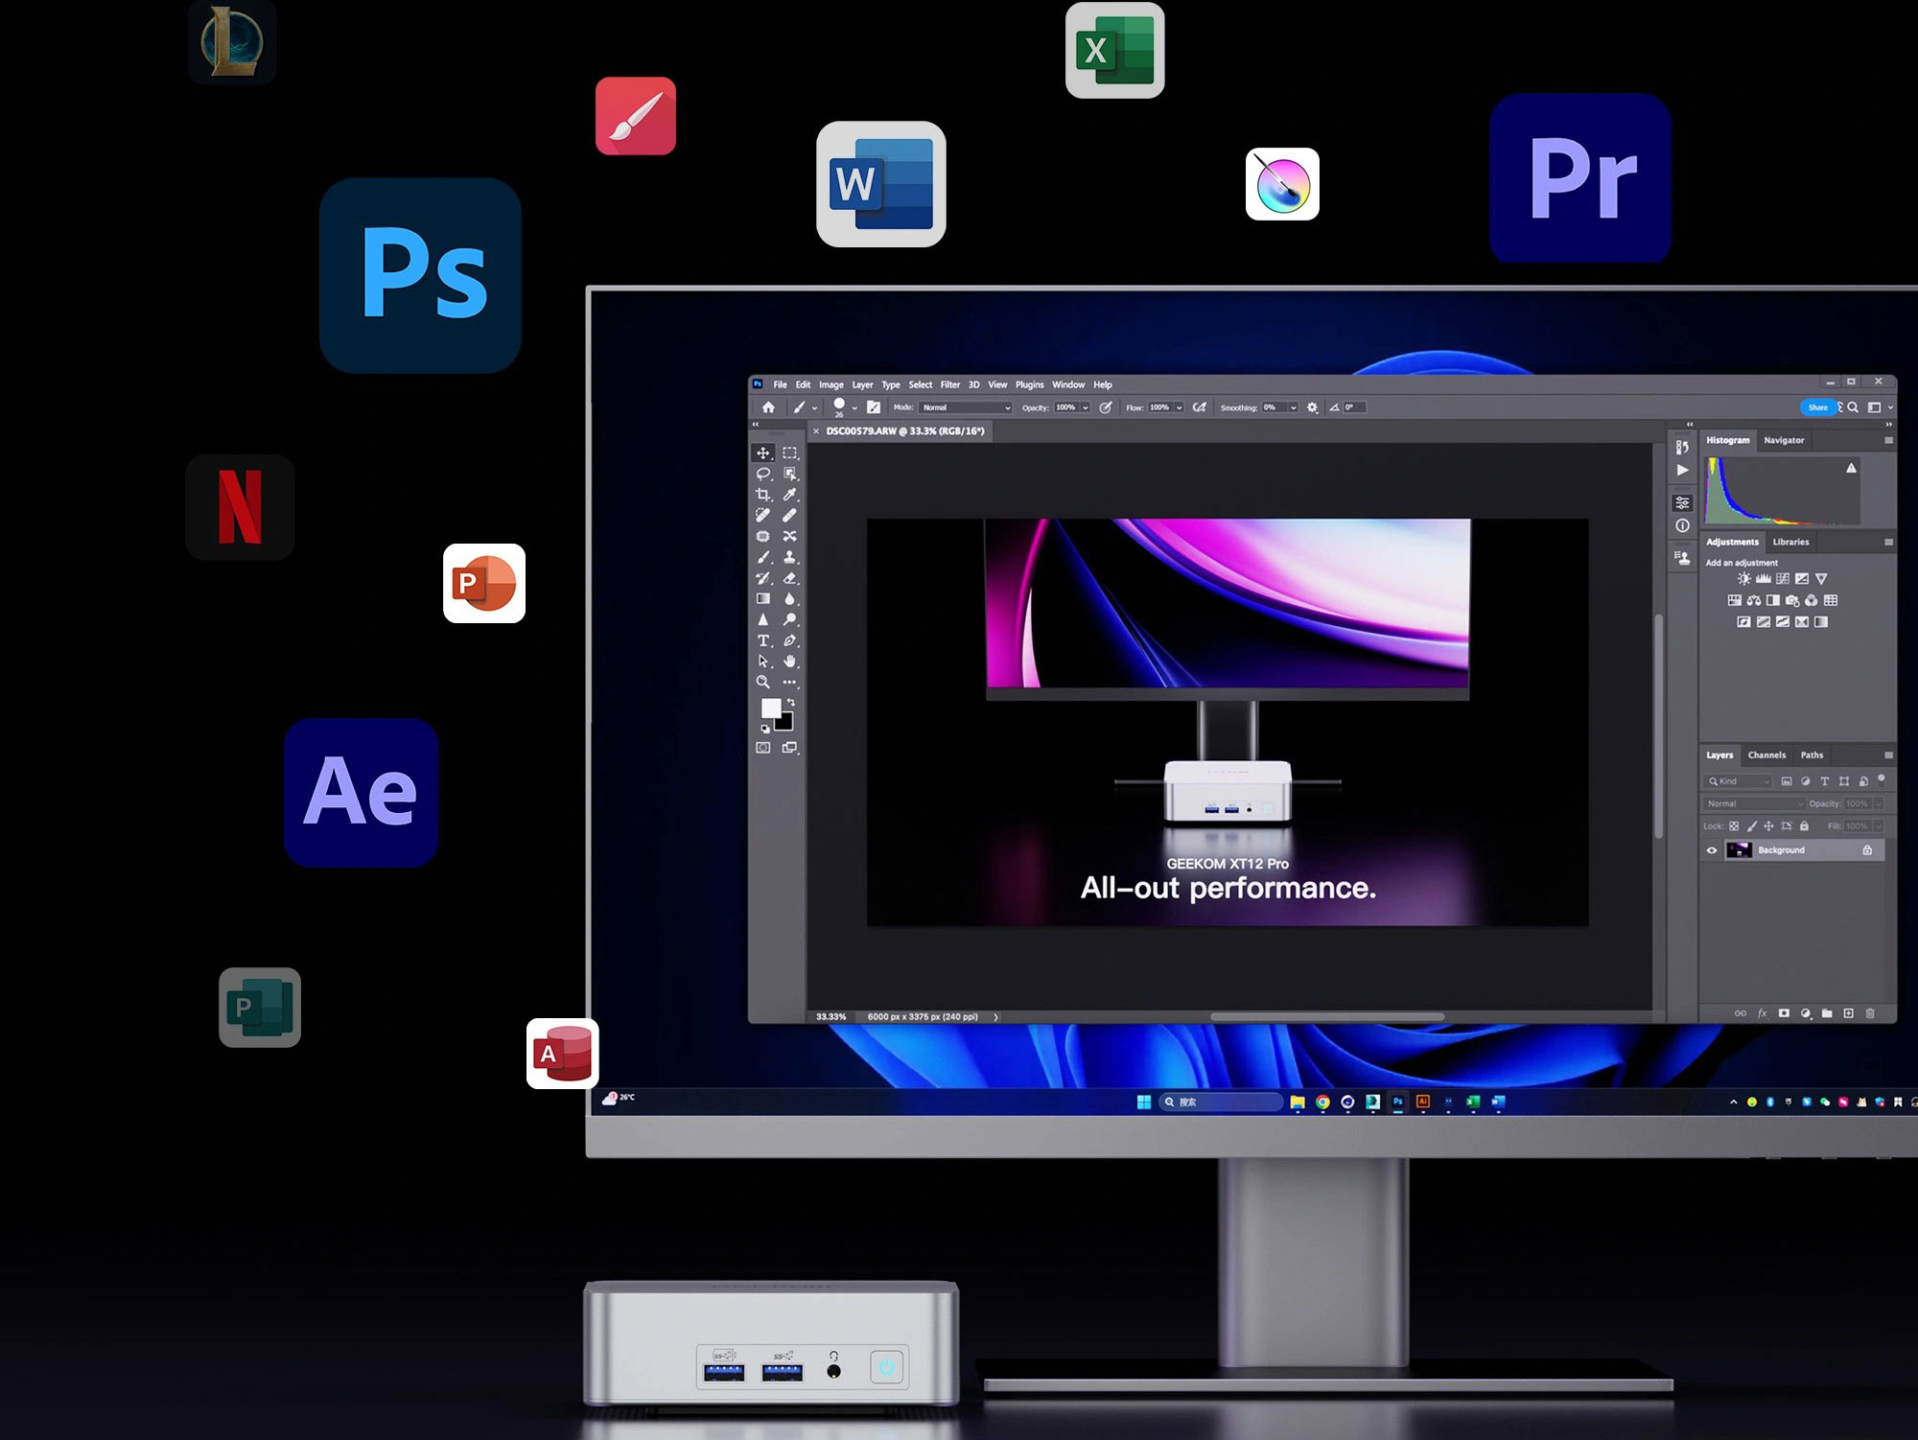Open the Image menu
Image resolution: width=1918 pixels, height=1440 pixels.
tap(831, 384)
